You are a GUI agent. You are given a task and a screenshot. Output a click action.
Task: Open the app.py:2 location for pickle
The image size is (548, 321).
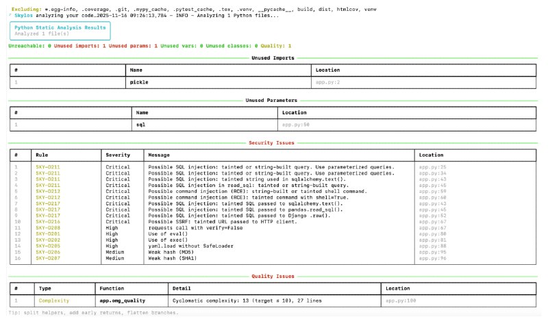[327, 82]
